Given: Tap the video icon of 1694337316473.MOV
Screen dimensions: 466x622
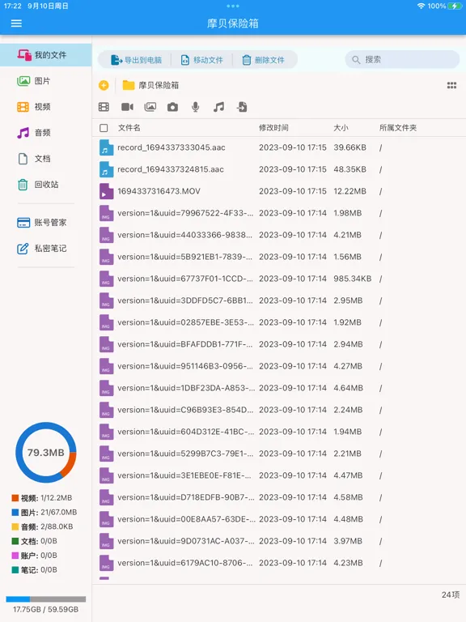Looking at the screenshot, I should [x=106, y=191].
